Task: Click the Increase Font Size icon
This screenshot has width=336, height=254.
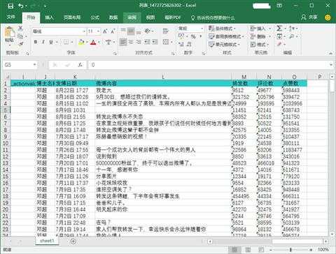Action: [105, 31]
